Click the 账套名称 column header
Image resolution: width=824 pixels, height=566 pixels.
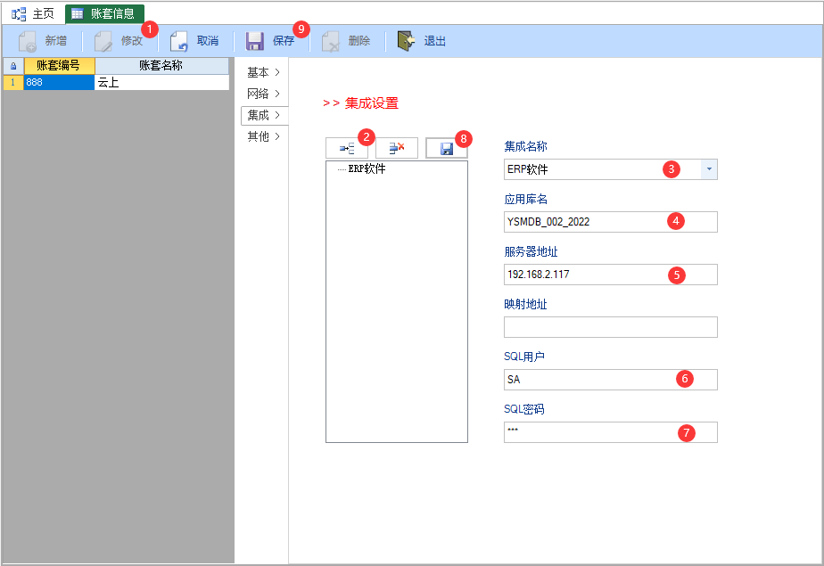pos(162,66)
